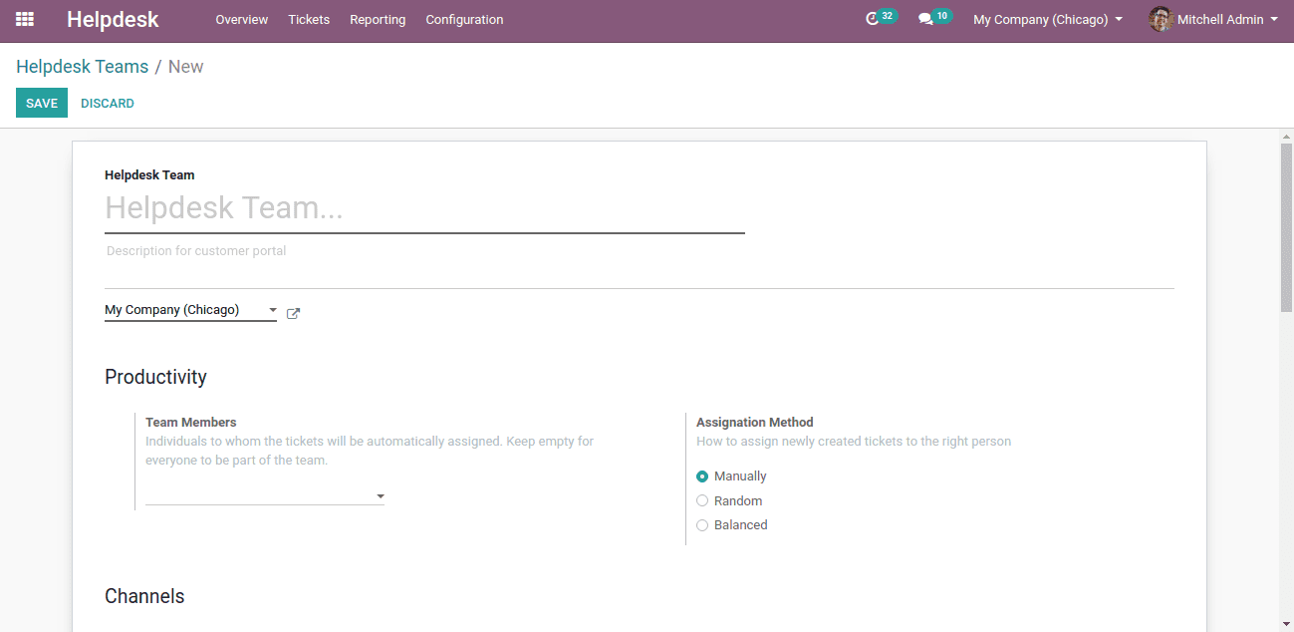Open conversations chat icon with 10 badge
This screenshot has height=632, width=1294.
click(x=934, y=18)
